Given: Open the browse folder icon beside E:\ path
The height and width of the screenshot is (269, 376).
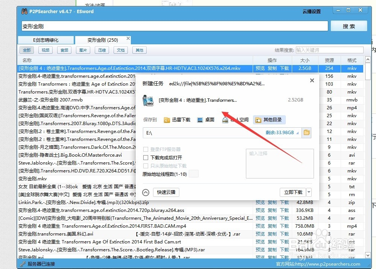Looking at the screenshot, I should [x=306, y=133].
